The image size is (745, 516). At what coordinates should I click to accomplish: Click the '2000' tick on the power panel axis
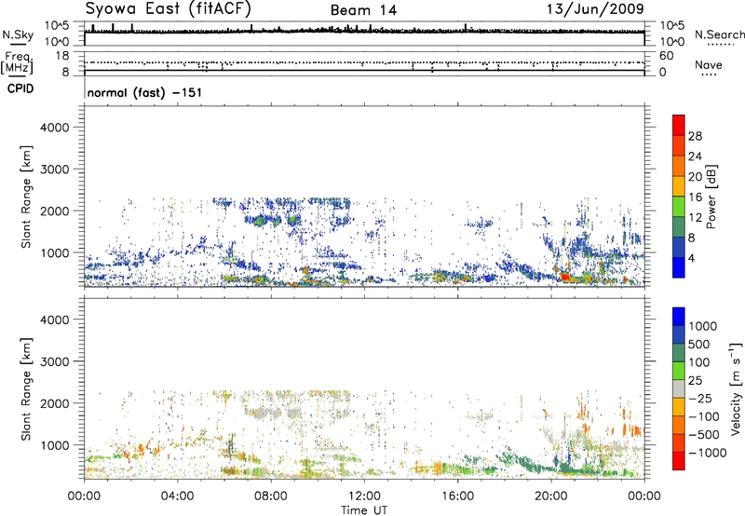tap(55, 210)
